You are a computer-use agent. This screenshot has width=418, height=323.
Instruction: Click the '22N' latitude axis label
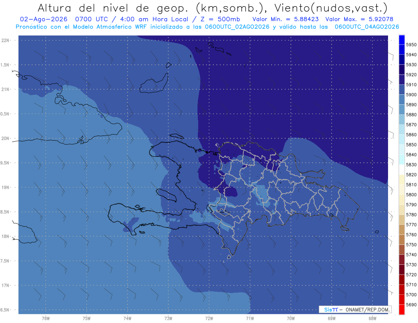pyautogui.click(x=5, y=40)
